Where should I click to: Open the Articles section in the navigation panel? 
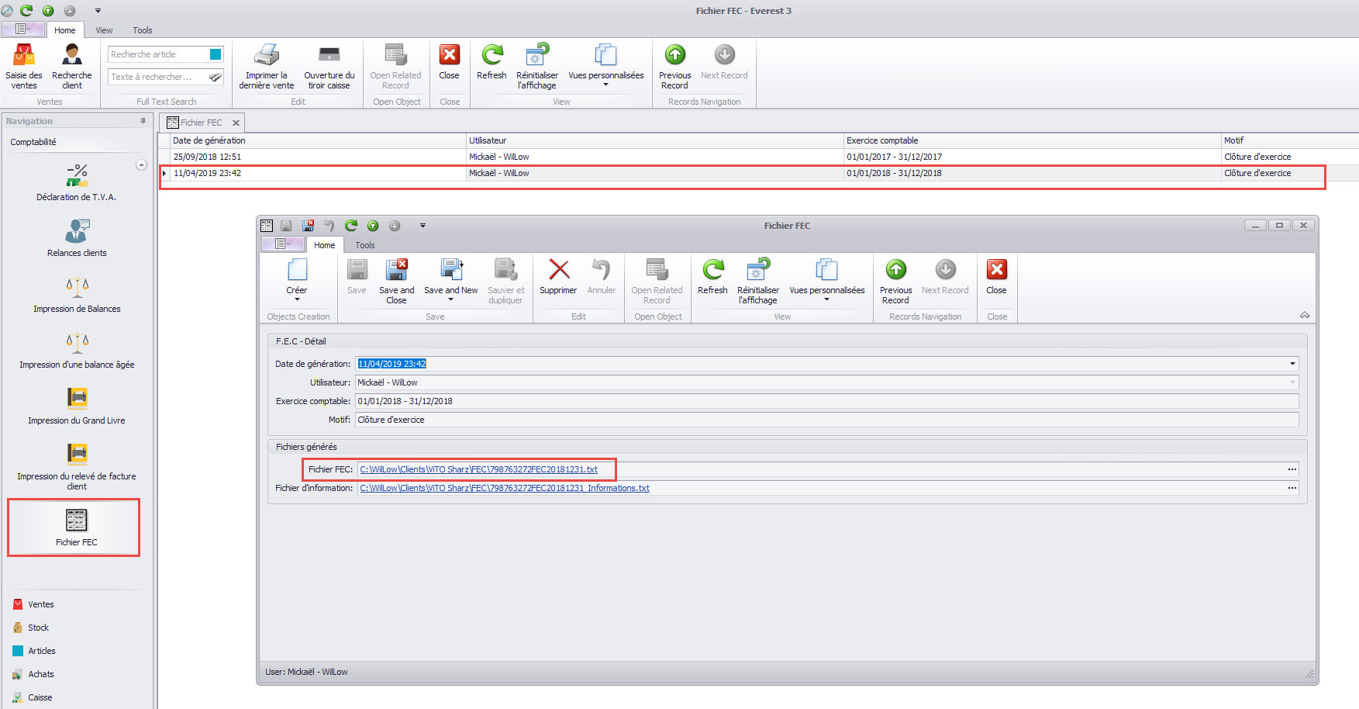pyautogui.click(x=42, y=651)
